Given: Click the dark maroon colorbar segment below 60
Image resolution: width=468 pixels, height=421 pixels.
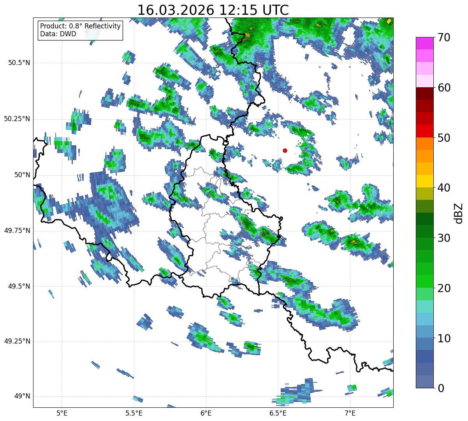Looking at the screenshot, I should (424, 93).
